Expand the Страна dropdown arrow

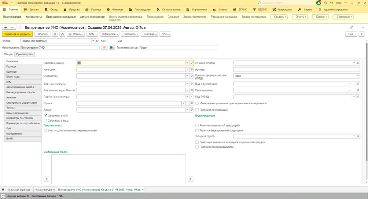183,103
